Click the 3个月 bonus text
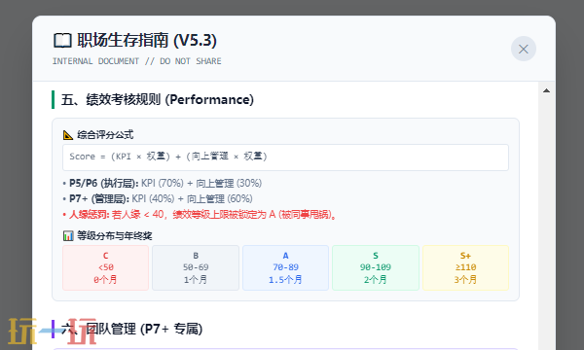The image size is (584, 350). [x=465, y=280]
